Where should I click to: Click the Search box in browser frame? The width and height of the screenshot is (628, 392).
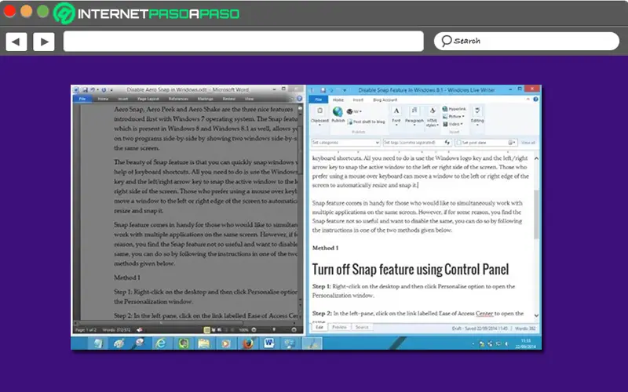click(x=526, y=41)
